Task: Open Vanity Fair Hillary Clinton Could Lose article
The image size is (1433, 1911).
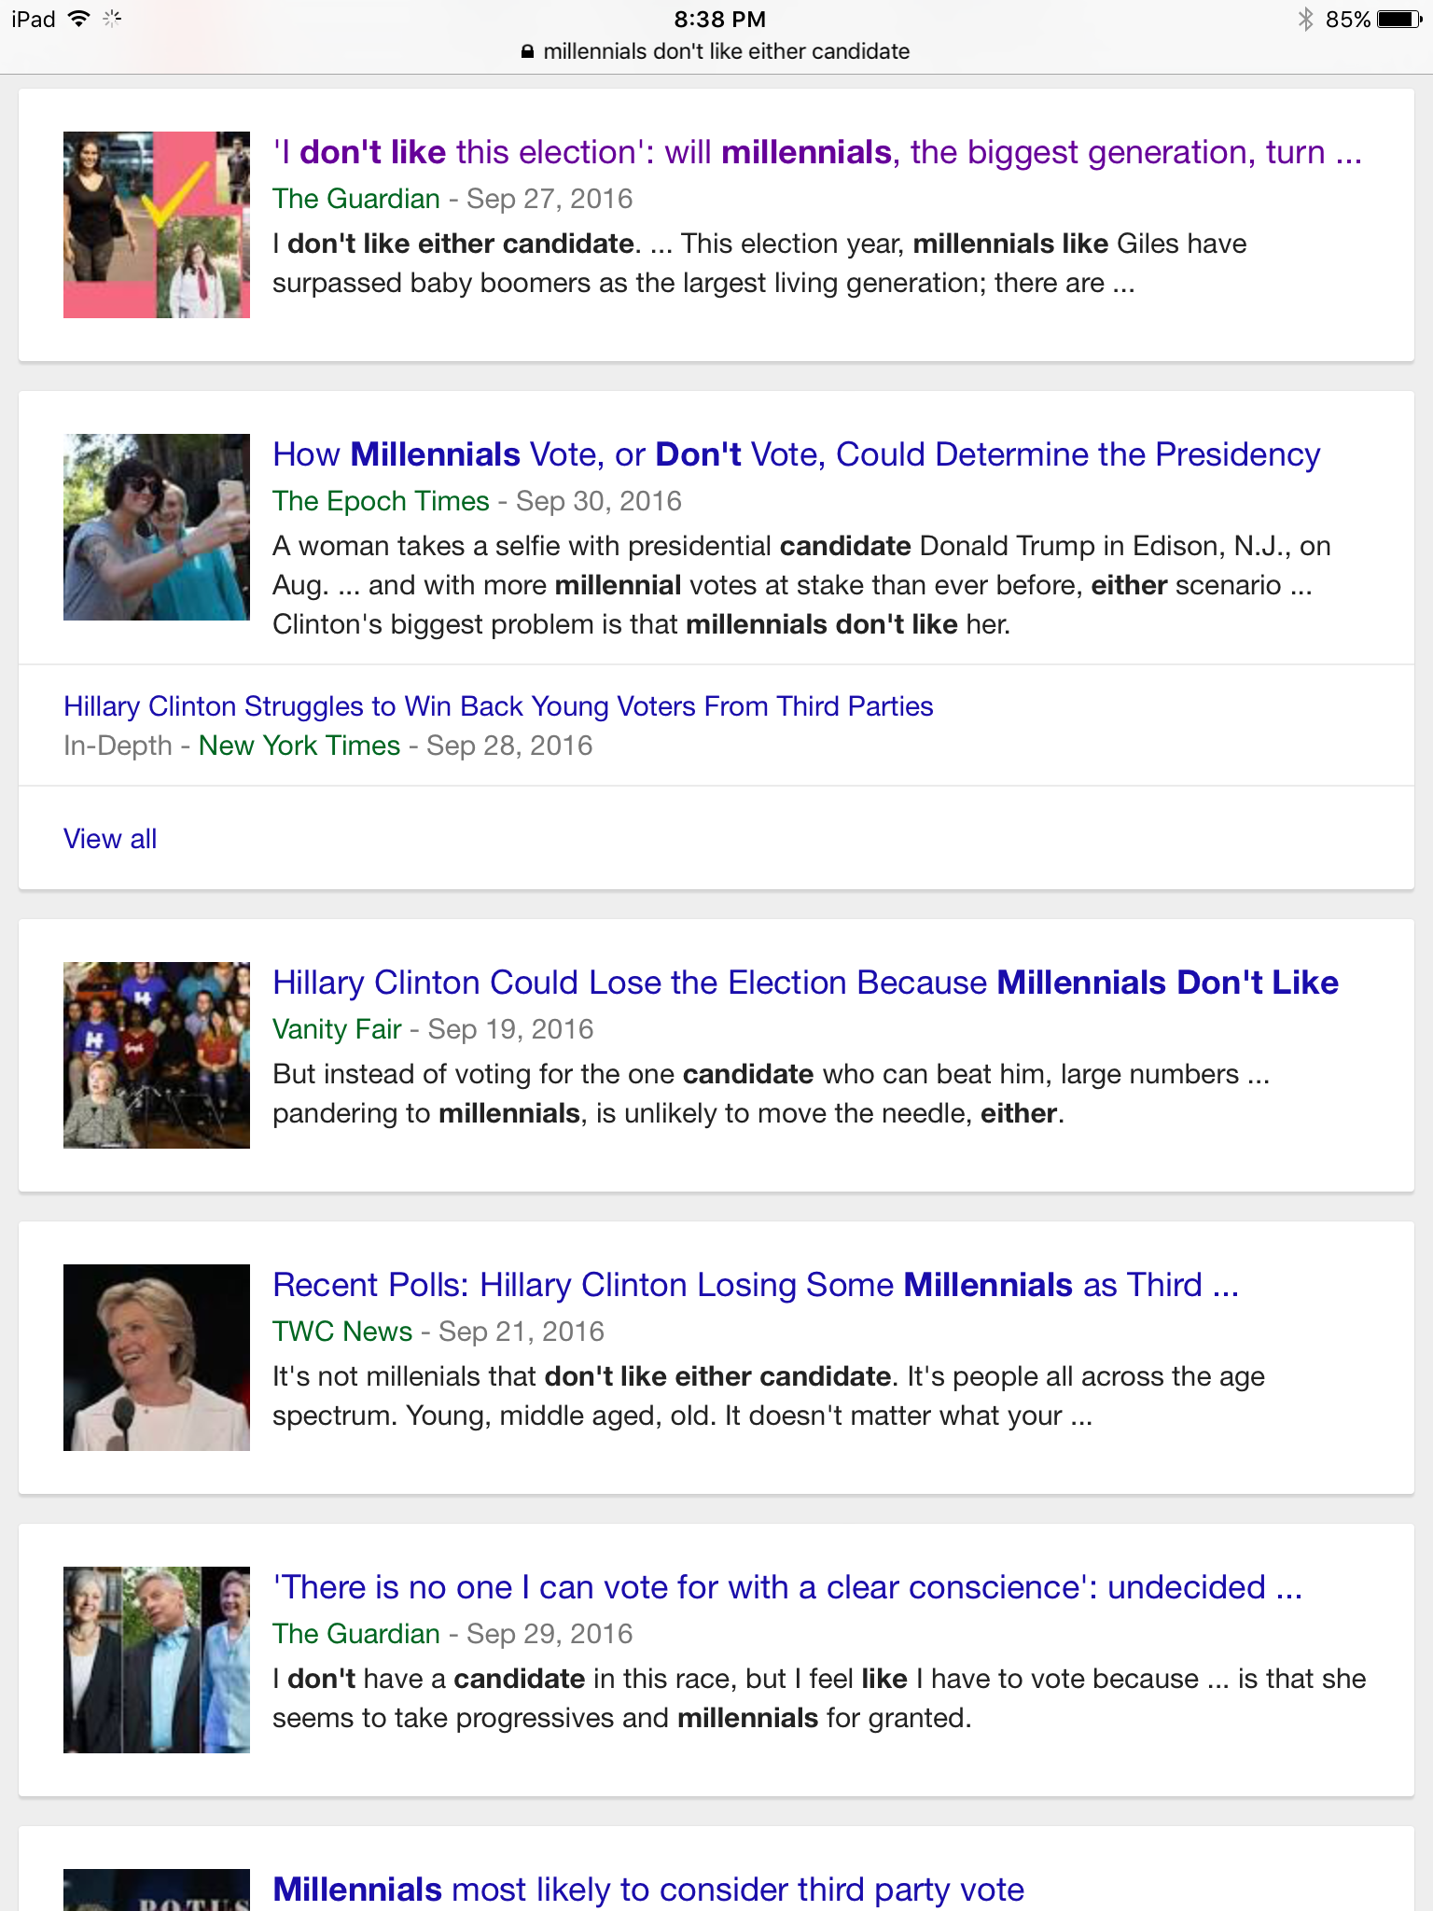Action: tap(806, 983)
